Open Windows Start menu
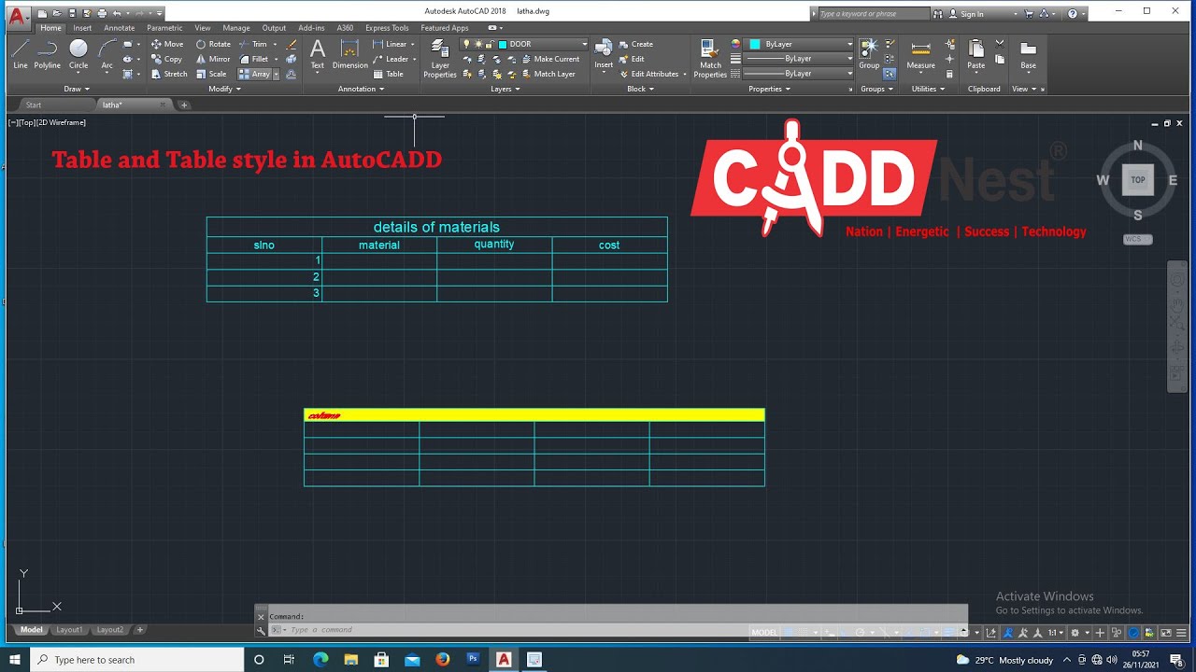Screen dimensions: 1196x672 coord(15,660)
